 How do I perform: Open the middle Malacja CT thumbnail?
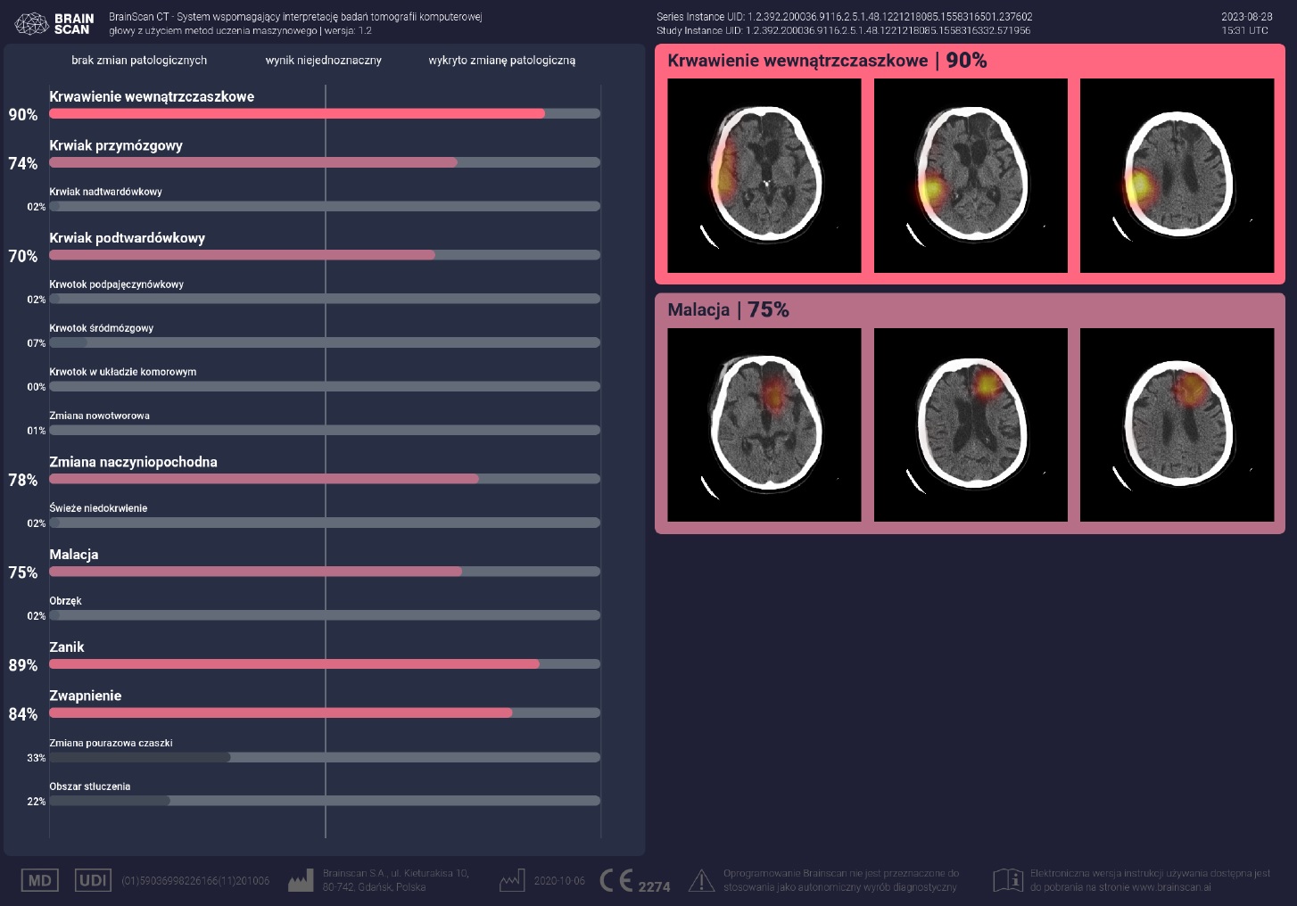click(x=971, y=425)
